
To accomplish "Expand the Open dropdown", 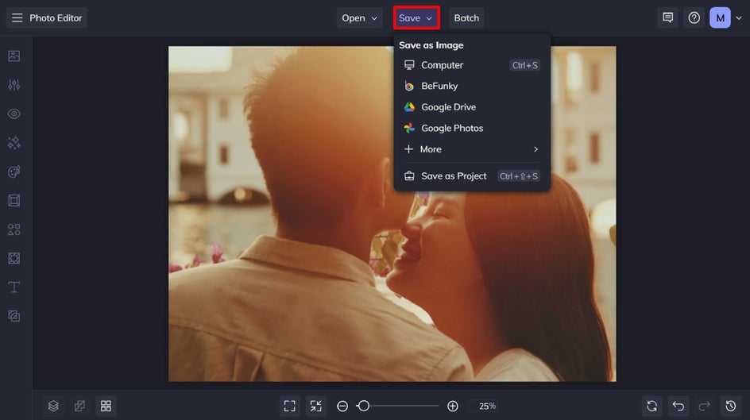I will tap(359, 17).
